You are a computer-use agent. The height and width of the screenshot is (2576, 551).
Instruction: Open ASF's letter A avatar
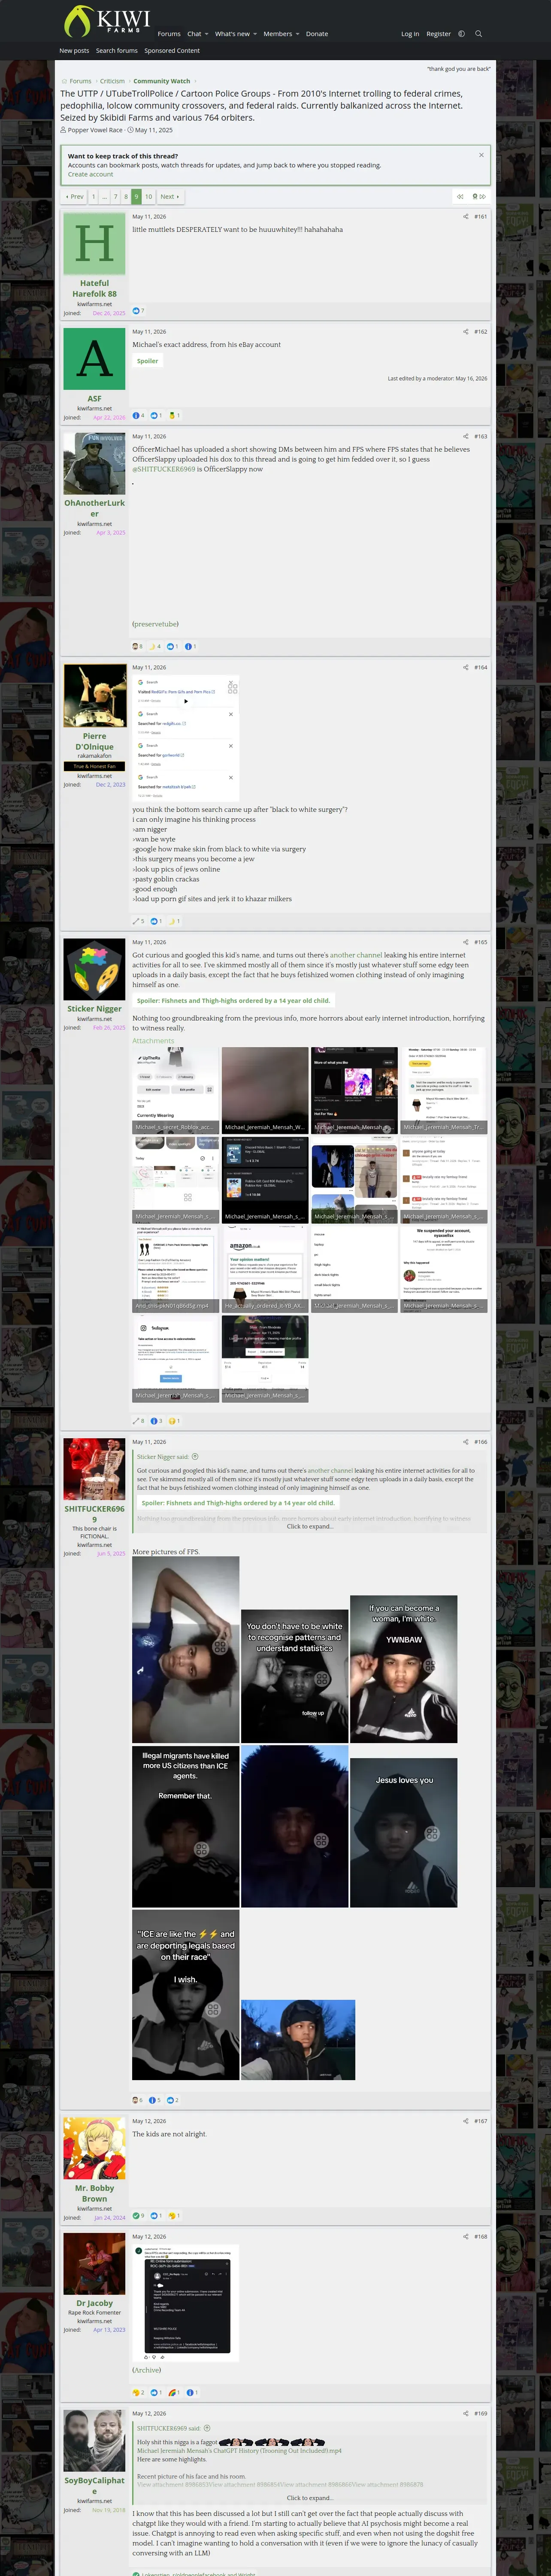(94, 359)
